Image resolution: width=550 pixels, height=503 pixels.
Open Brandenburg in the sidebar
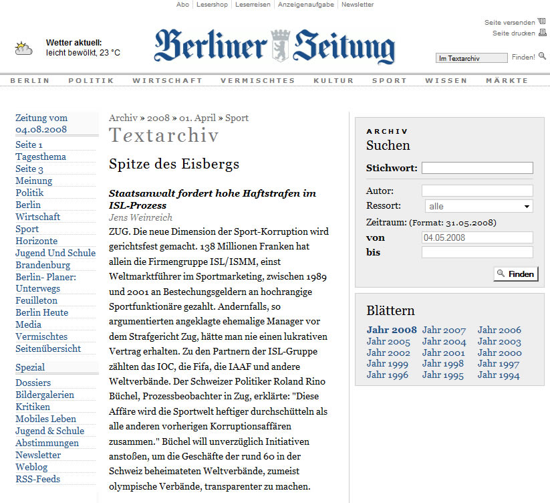pos(43,265)
